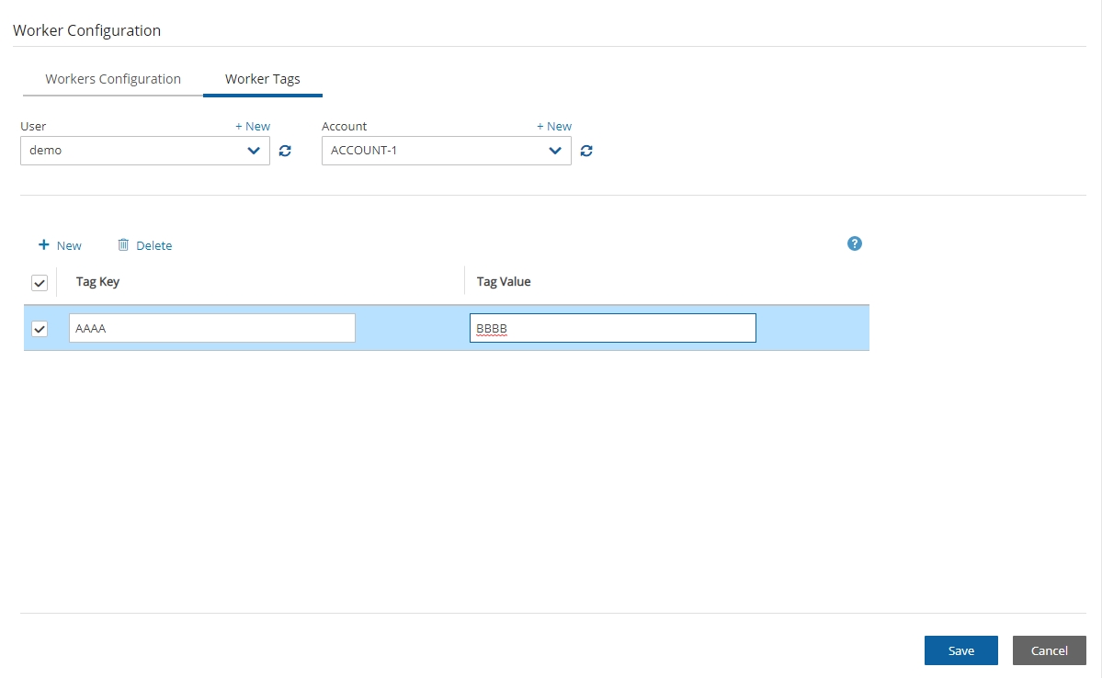Click the Tag Value field containing BBBB
This screenshot has width=1102, height=678.
pos(612,329)
